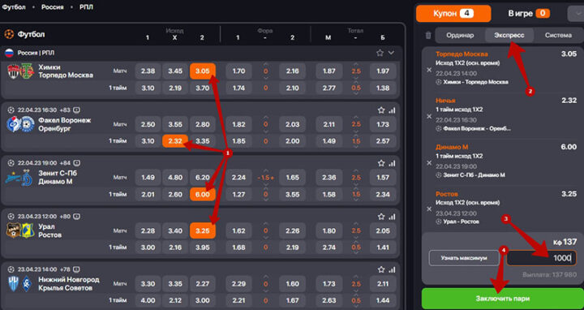This screenshot has width=584, height=310.
Task: Add Россия РПЛ league to favorites
Action: tap(380, 53)
